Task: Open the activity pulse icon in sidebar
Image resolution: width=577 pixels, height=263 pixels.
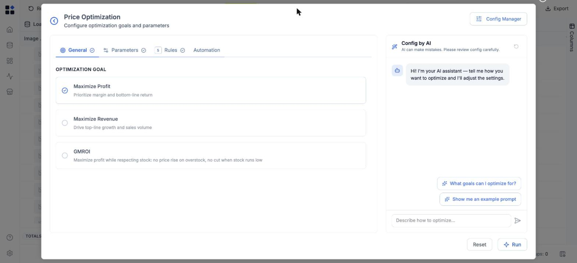Action: 10,76
